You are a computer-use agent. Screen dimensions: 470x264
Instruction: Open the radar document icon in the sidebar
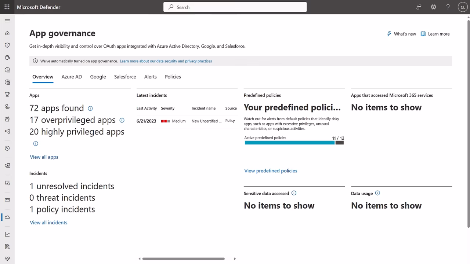click(x=7, y=82)
